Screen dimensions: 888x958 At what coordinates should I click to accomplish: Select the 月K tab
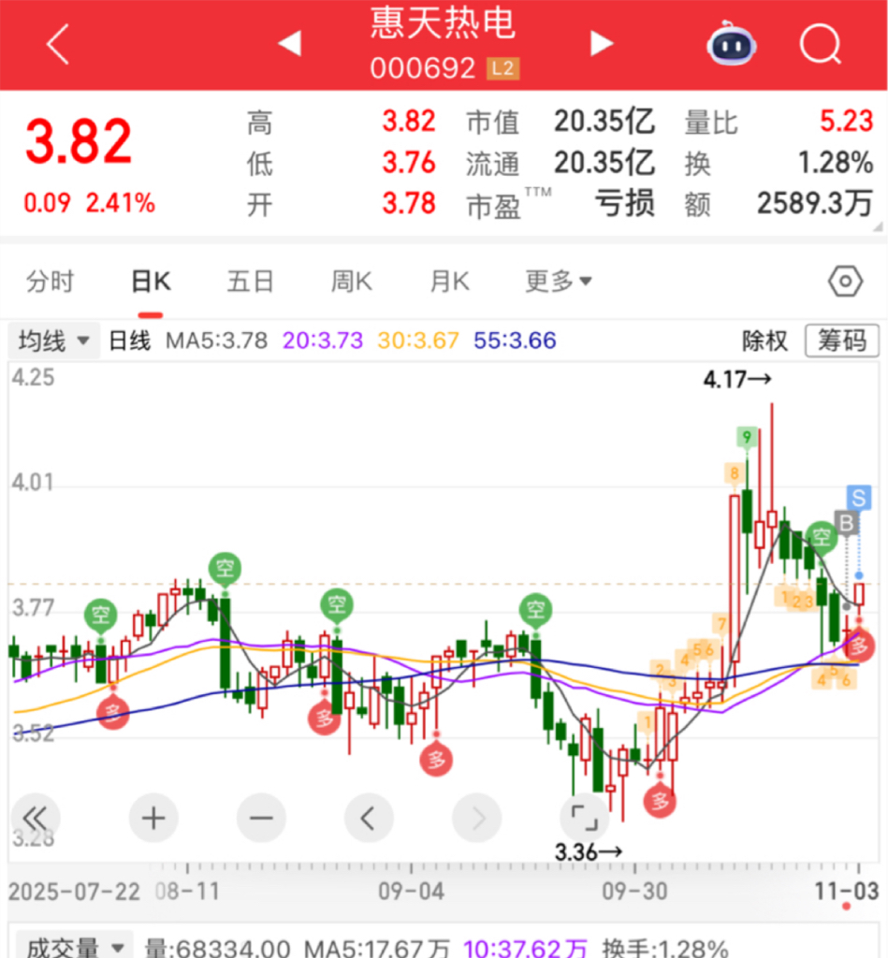tap(450, 282)
